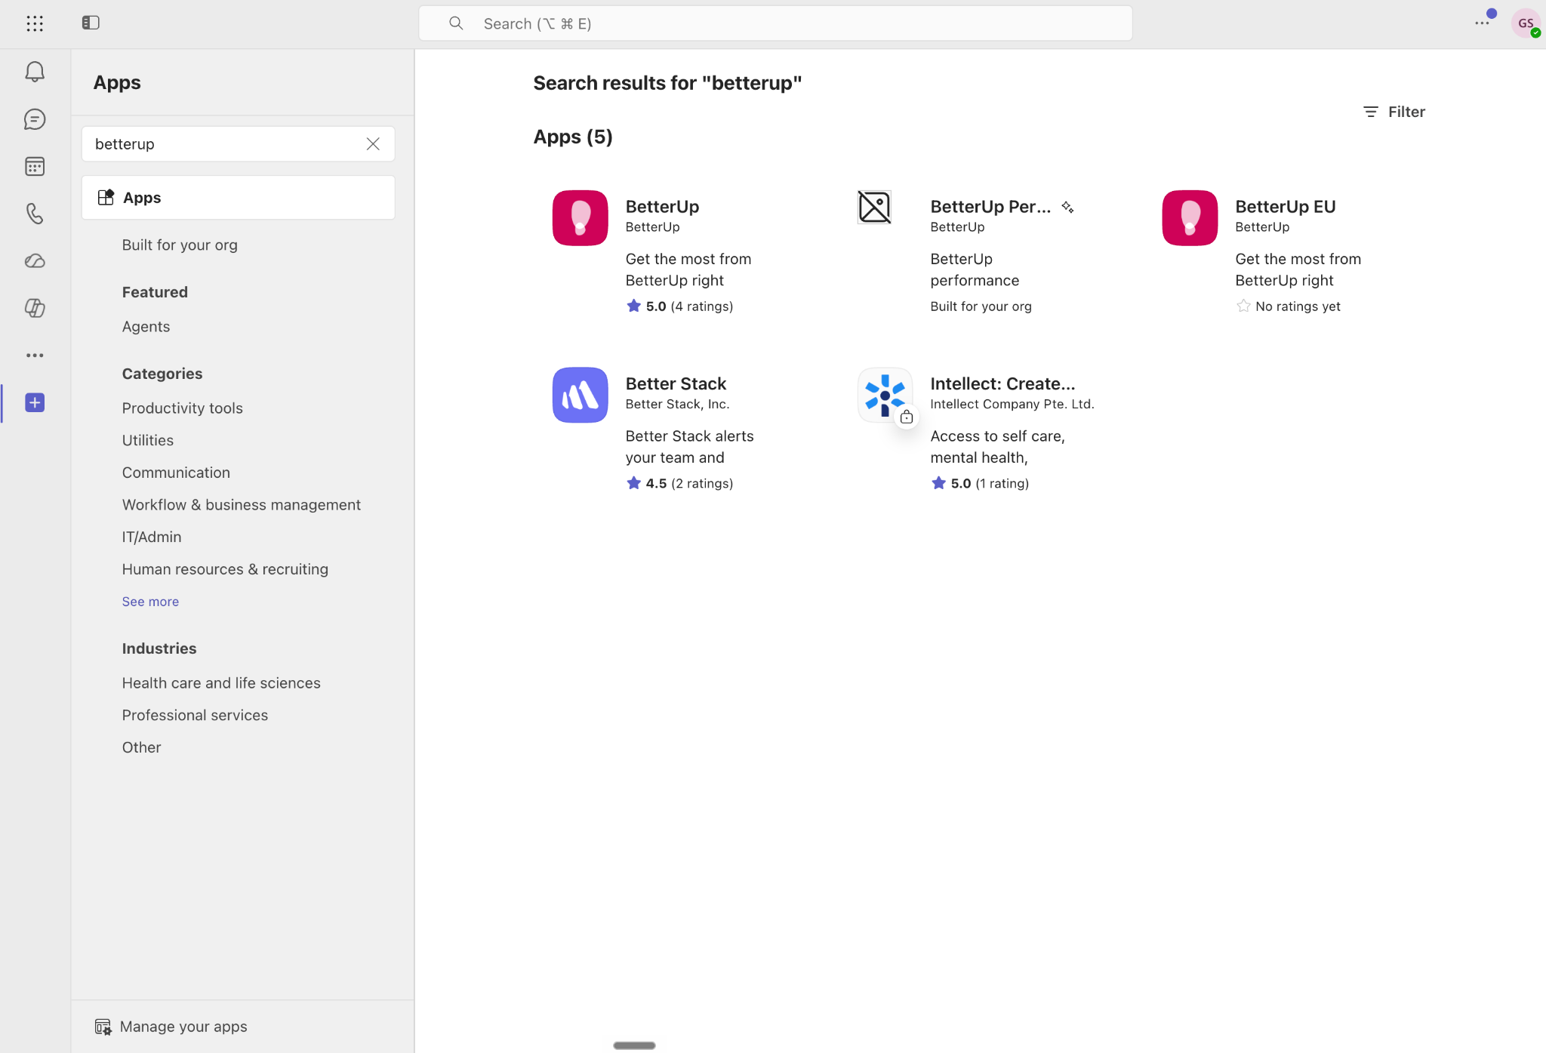Open the Intellect: Create... app title
The image size is (1546, 1053).
1002,384
